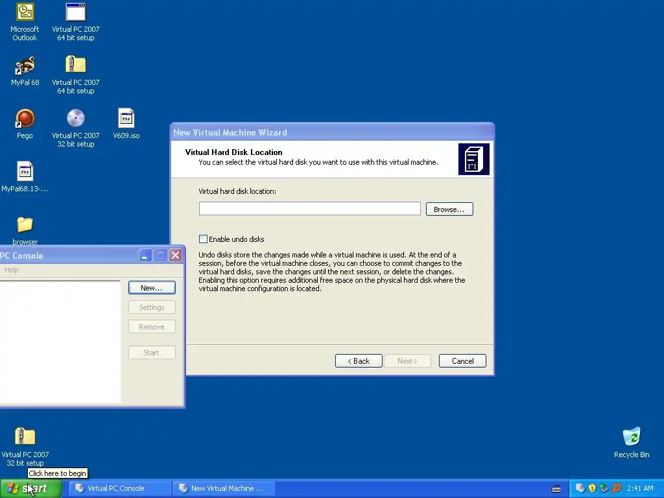664x498 pixels.
Task: Click New... in Virtual PC Console
Action: click(152, 287)
